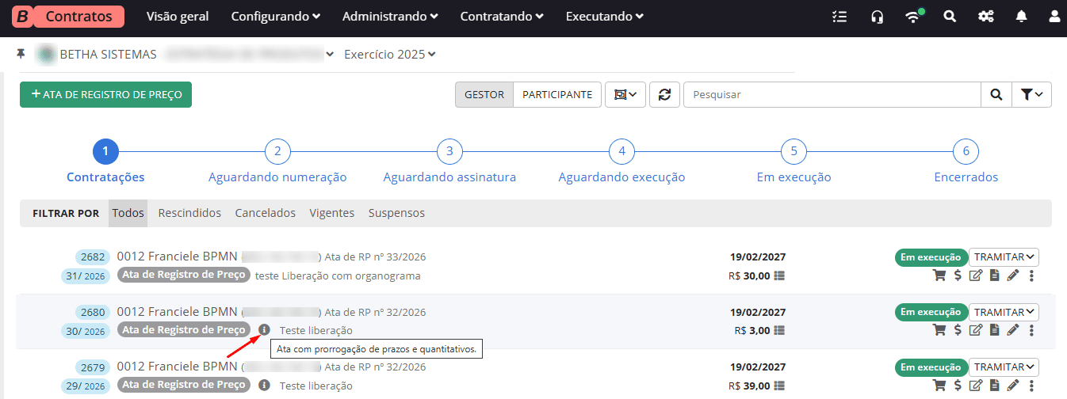Click shopping cart icon on row 2680

click(x=939, y=330)
